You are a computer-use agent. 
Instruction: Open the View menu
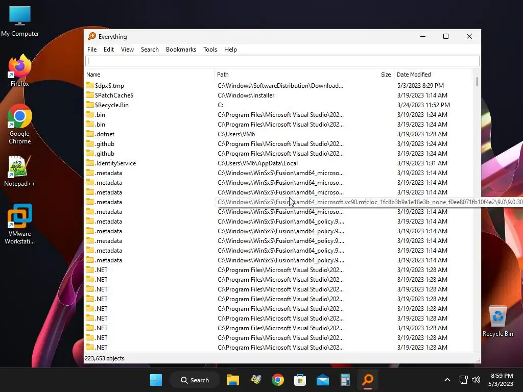click(127, 50)
